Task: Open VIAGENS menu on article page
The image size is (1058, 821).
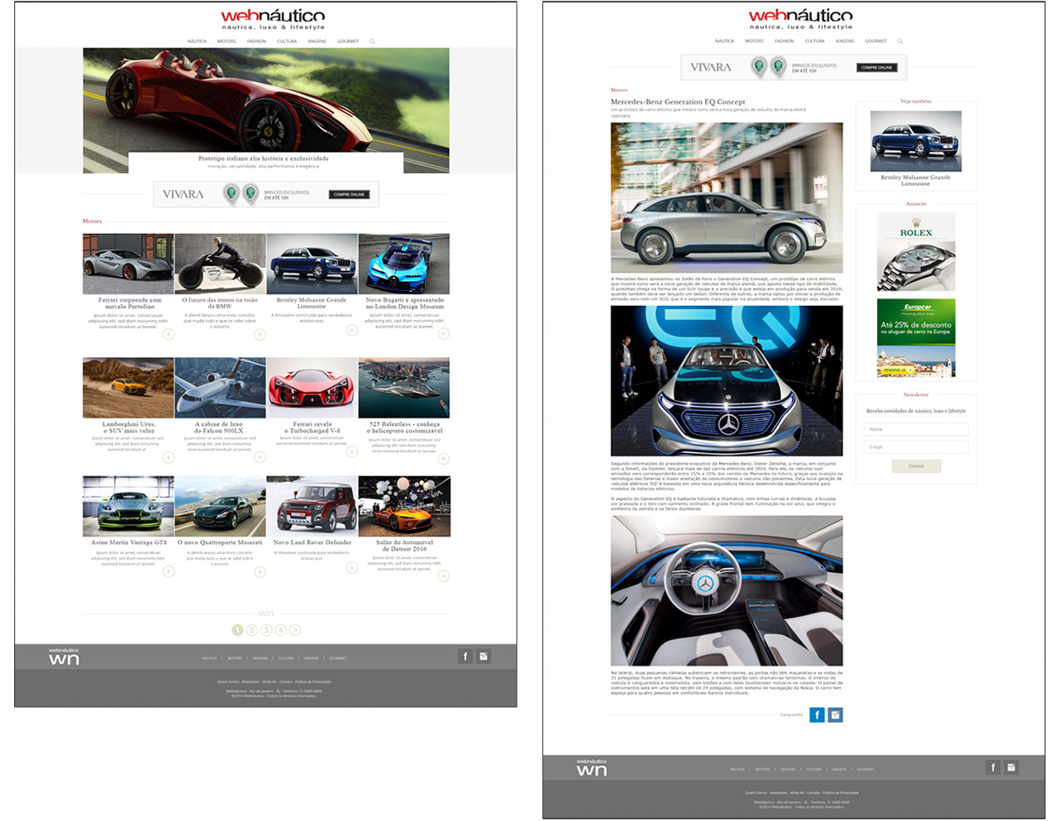Action: tap(845, 41)
